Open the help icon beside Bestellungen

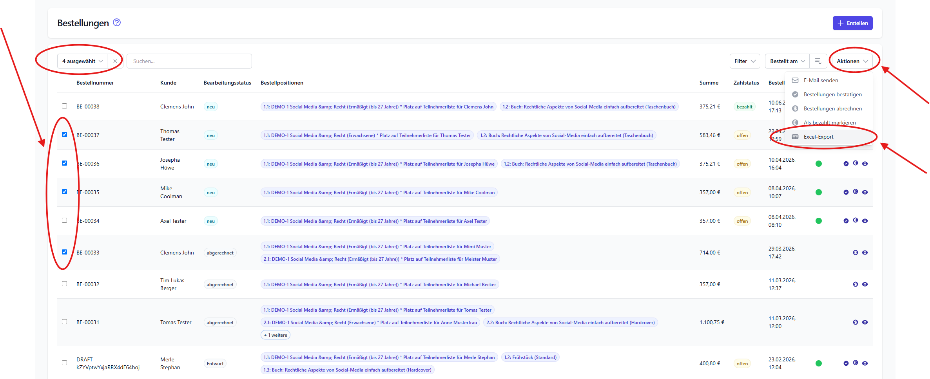coord(117,23)
